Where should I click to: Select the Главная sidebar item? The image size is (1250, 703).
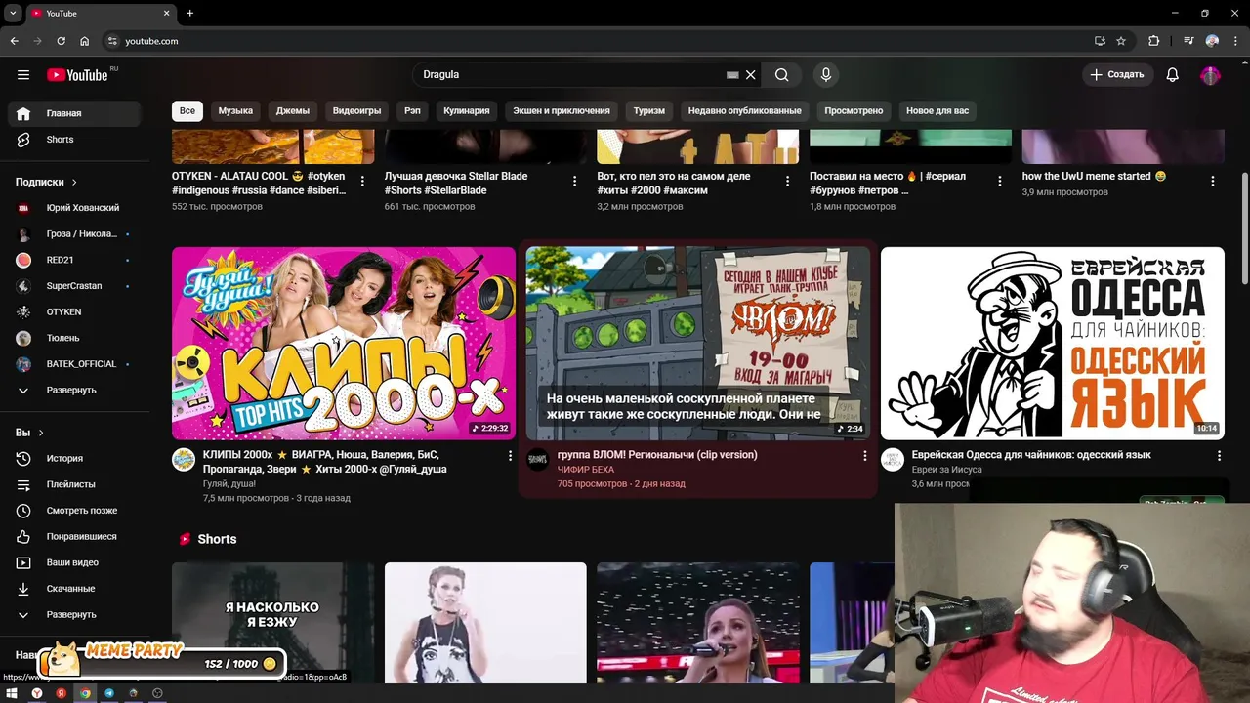point(74,113)
